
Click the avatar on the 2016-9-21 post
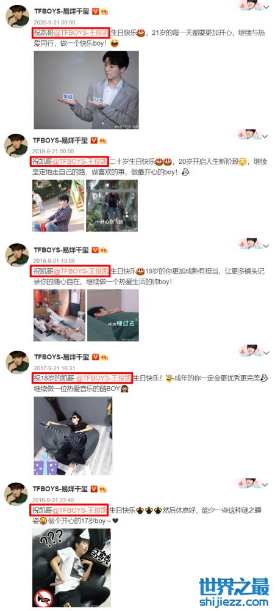[x=16, y=493]
